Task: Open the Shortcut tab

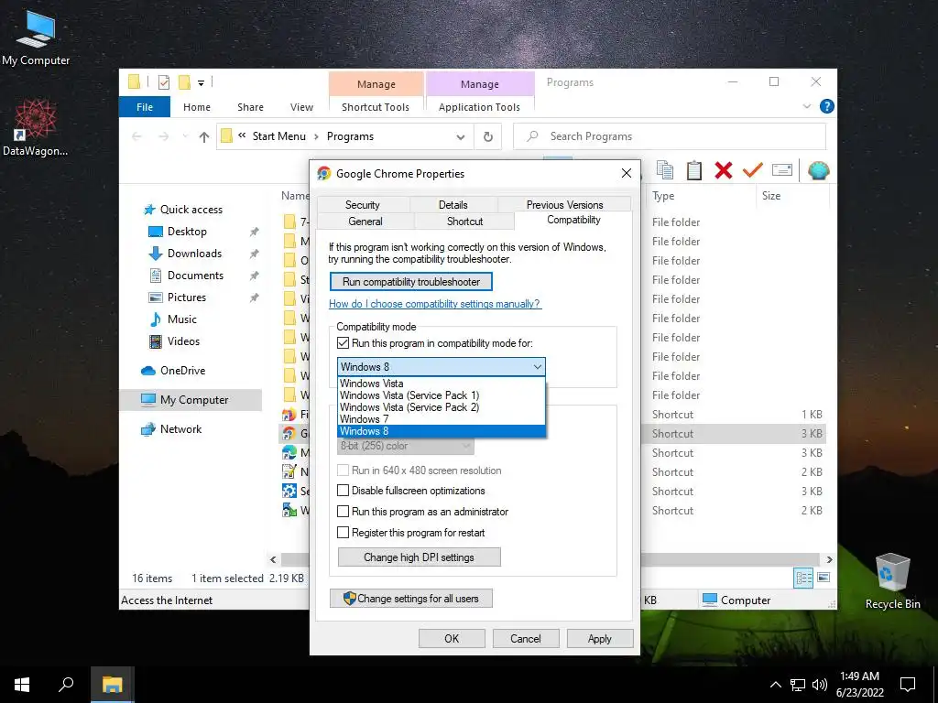Action: click(x=464, y=222)
